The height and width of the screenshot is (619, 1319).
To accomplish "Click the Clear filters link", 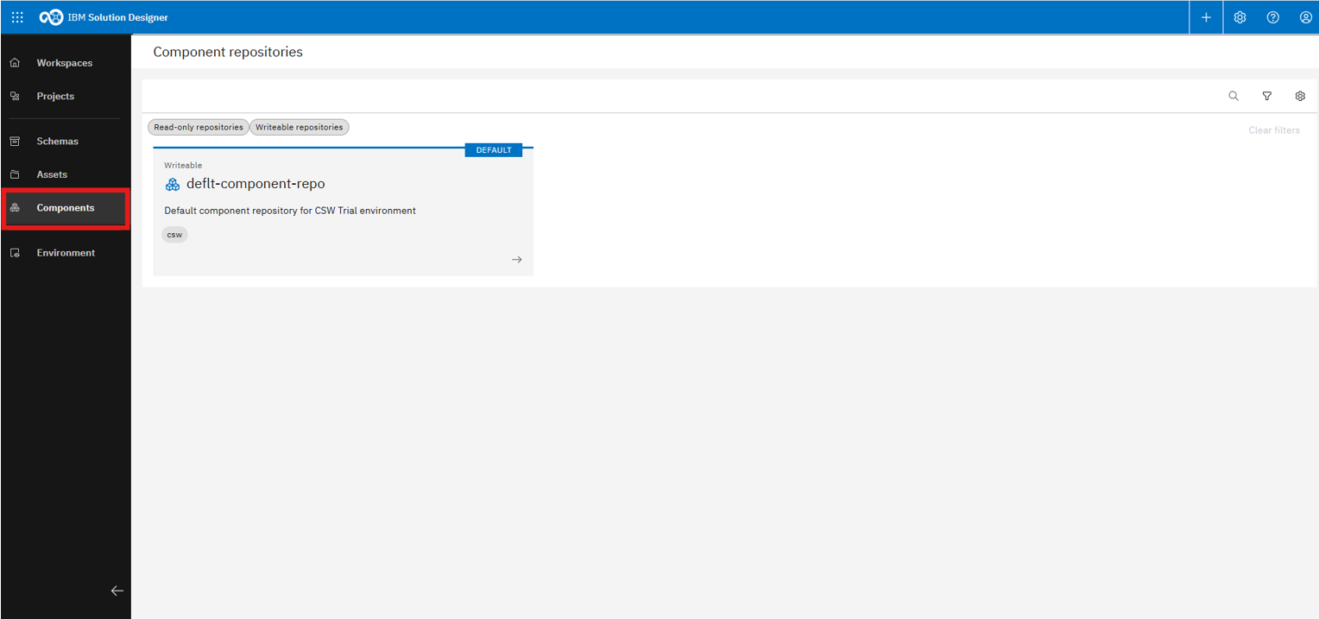I will [1273, 130].
